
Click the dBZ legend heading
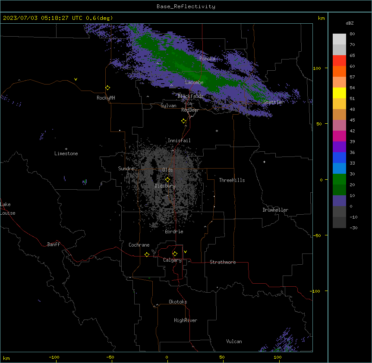click(350, 23)
